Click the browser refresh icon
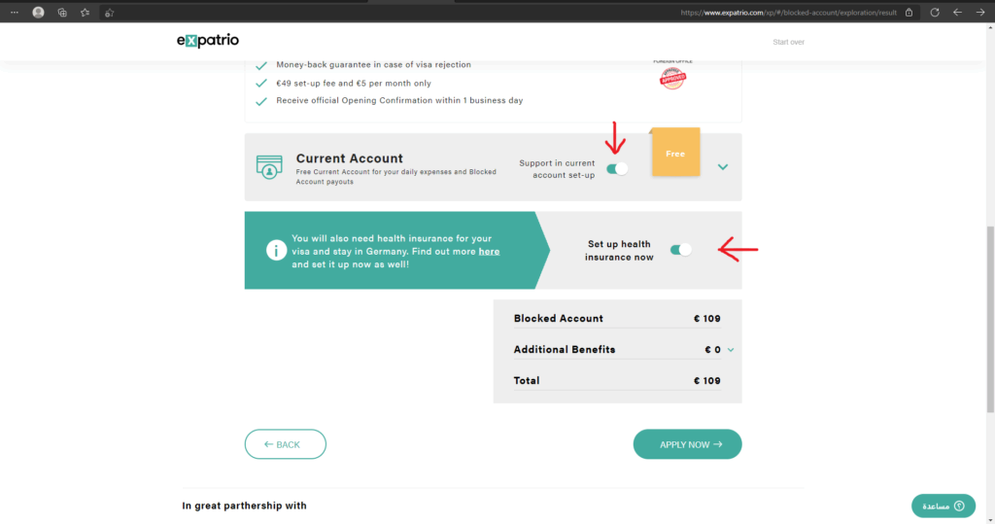Image resolution: width=995 pixels, height=524 pixels. [x=935, y=12]
